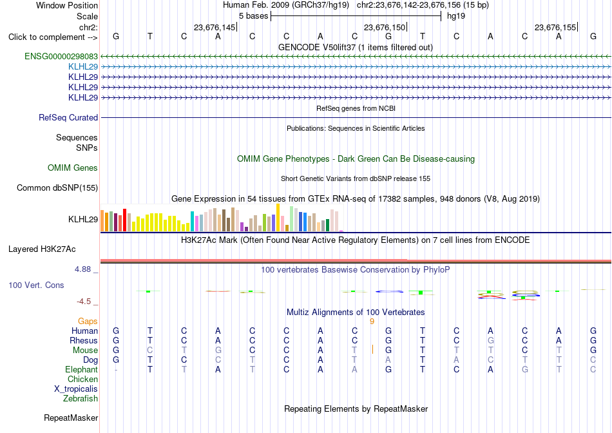The height and width of the screenshot is (433, 612).
Task: Click the 23,676,155 position label
Action: (555, 27)
